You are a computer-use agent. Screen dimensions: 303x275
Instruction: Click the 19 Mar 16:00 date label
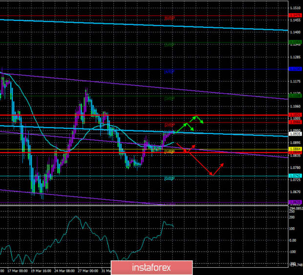point(42,271)
